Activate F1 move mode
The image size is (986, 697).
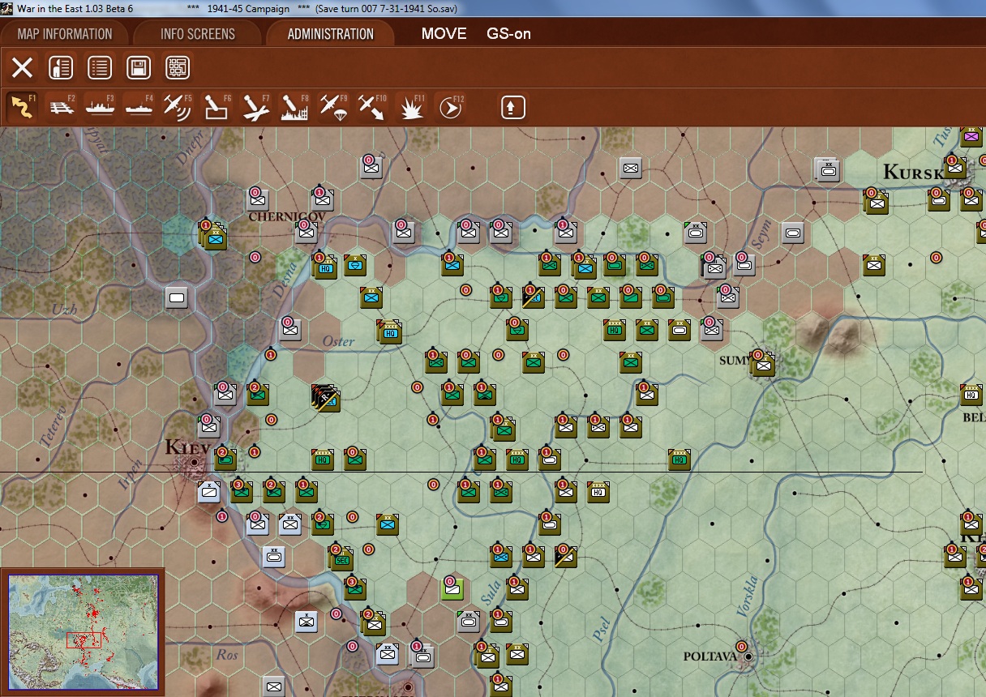point(23,107)
